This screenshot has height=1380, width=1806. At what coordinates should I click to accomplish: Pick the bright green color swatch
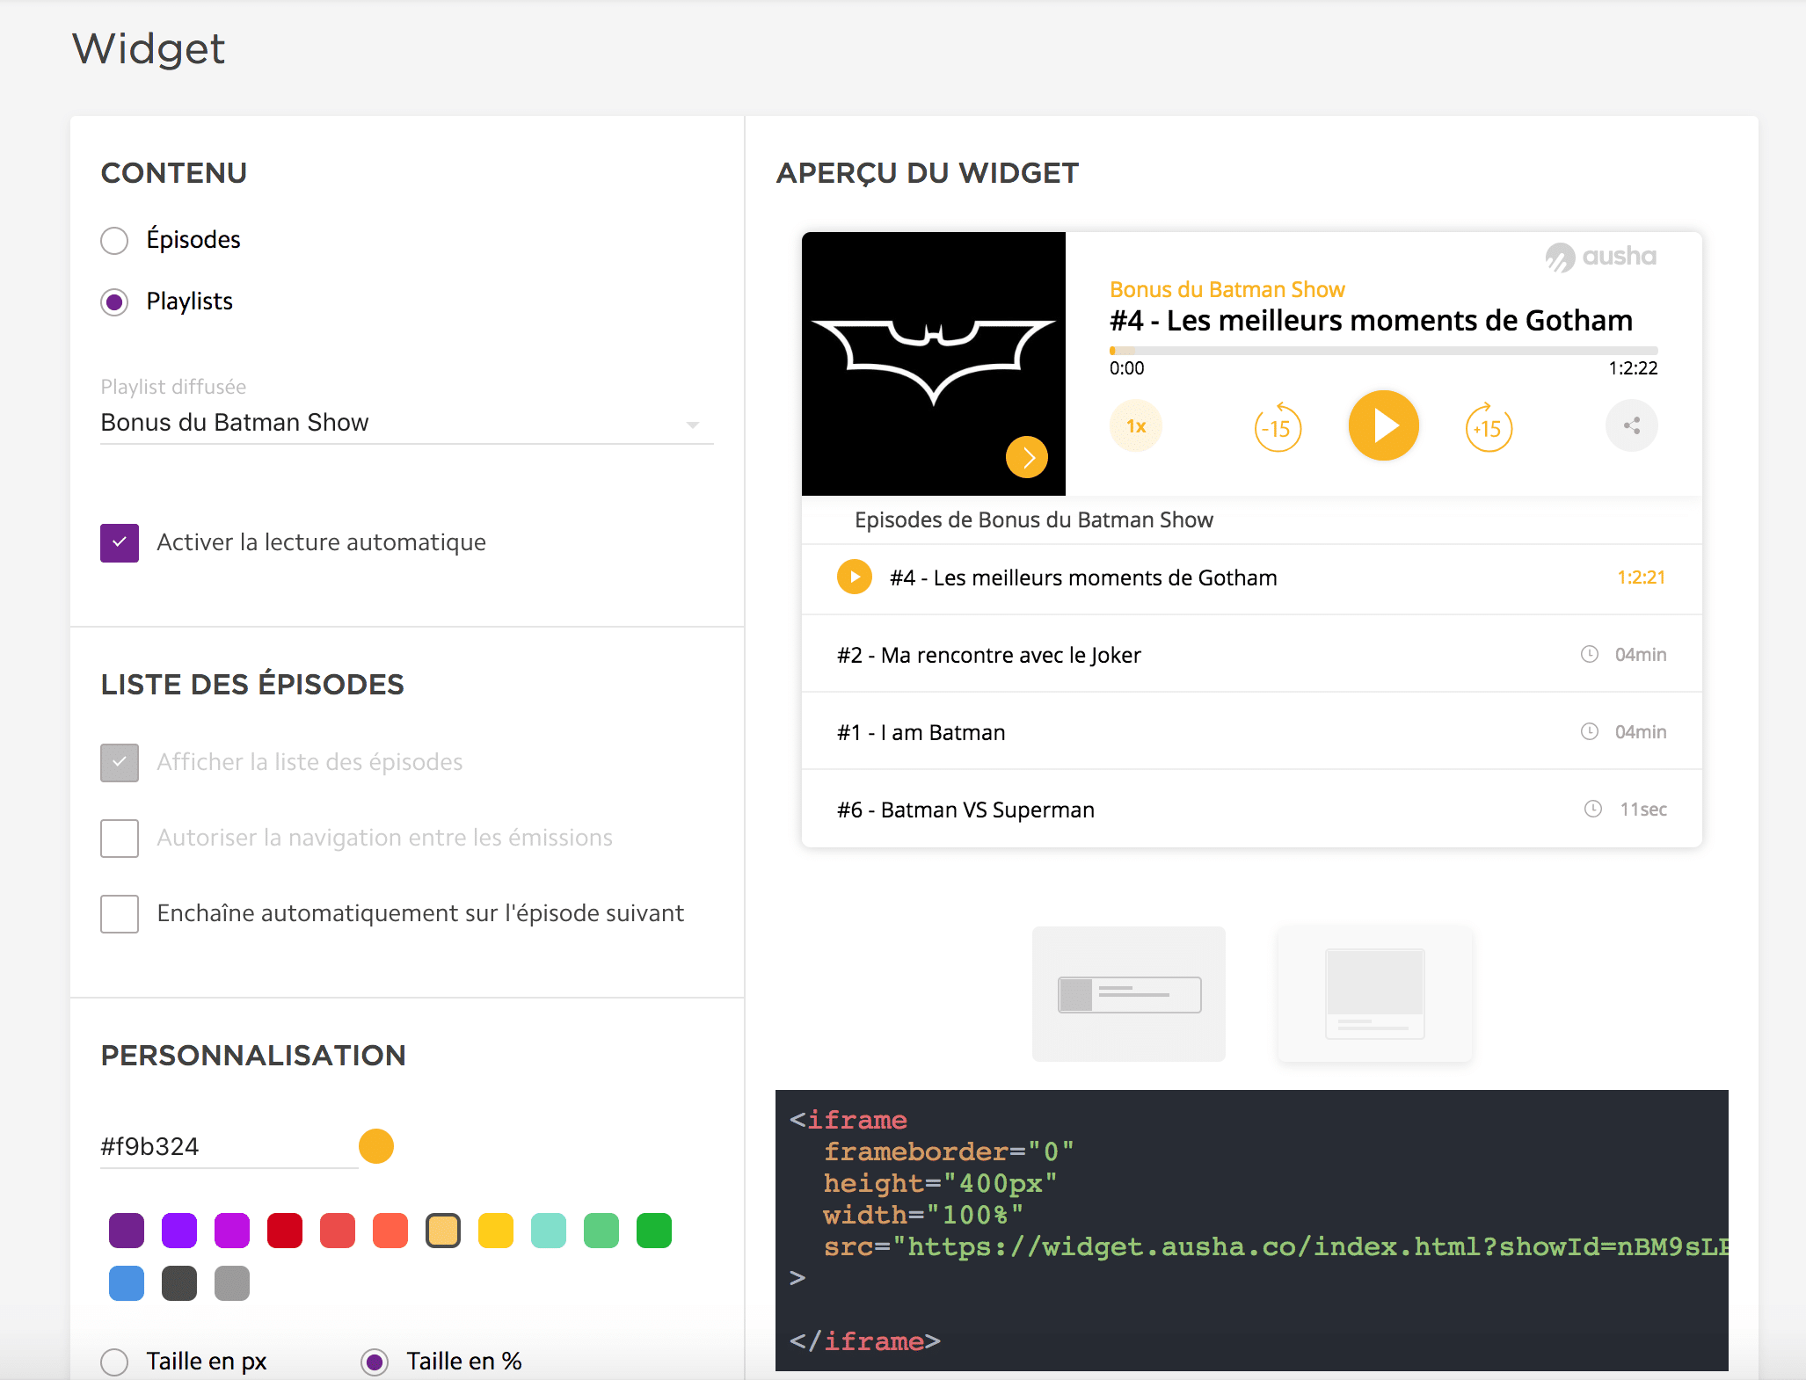(654, 1231)
